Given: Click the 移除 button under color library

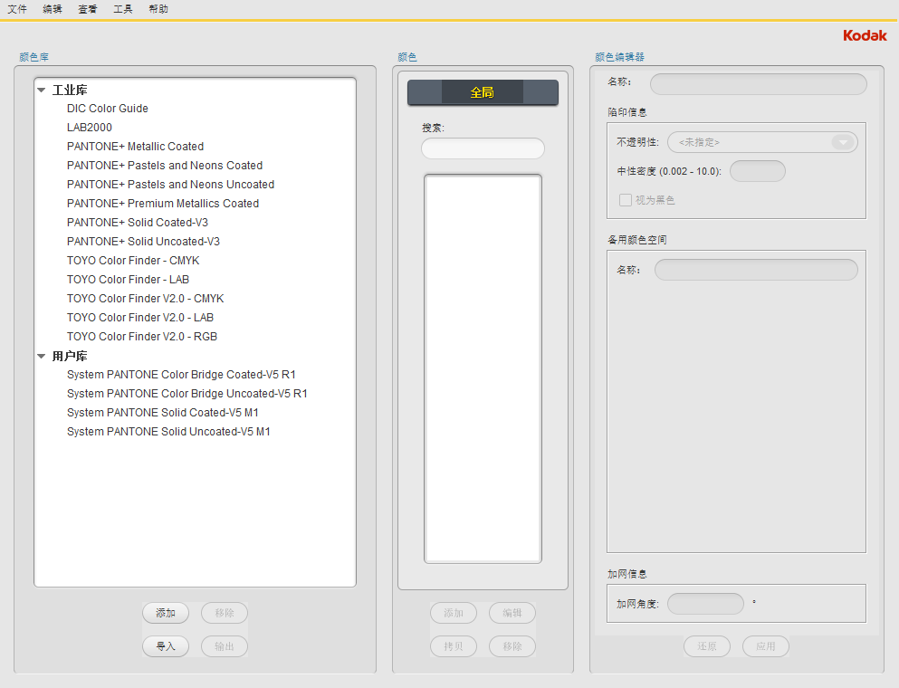Looking at the screenshot, I should (x=225, y=613).
